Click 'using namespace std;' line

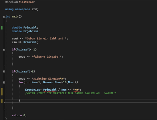pyautogui.click(x=22, y=9)
